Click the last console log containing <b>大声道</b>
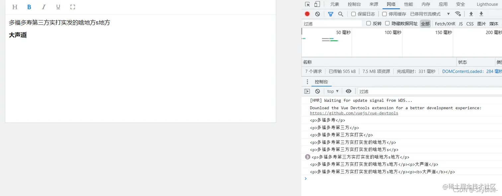Screen dimensions: 502x196 (382, 172)
